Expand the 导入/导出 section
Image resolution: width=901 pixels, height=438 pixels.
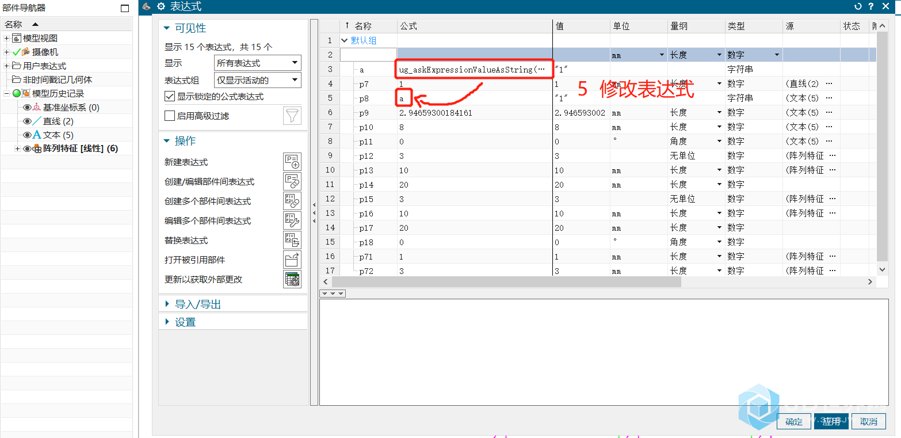[x=167, y=304]
